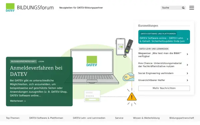The height and width of the screenshot is (125, 200).
Task: Click the USB security stick illustration
Action: point(129,48)
